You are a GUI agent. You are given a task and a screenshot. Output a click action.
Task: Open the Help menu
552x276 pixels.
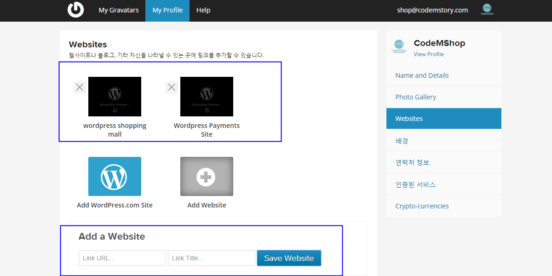coord(203,10)
